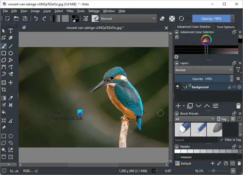
Task: Open the brush editor settings
Action: pos(85,19)
